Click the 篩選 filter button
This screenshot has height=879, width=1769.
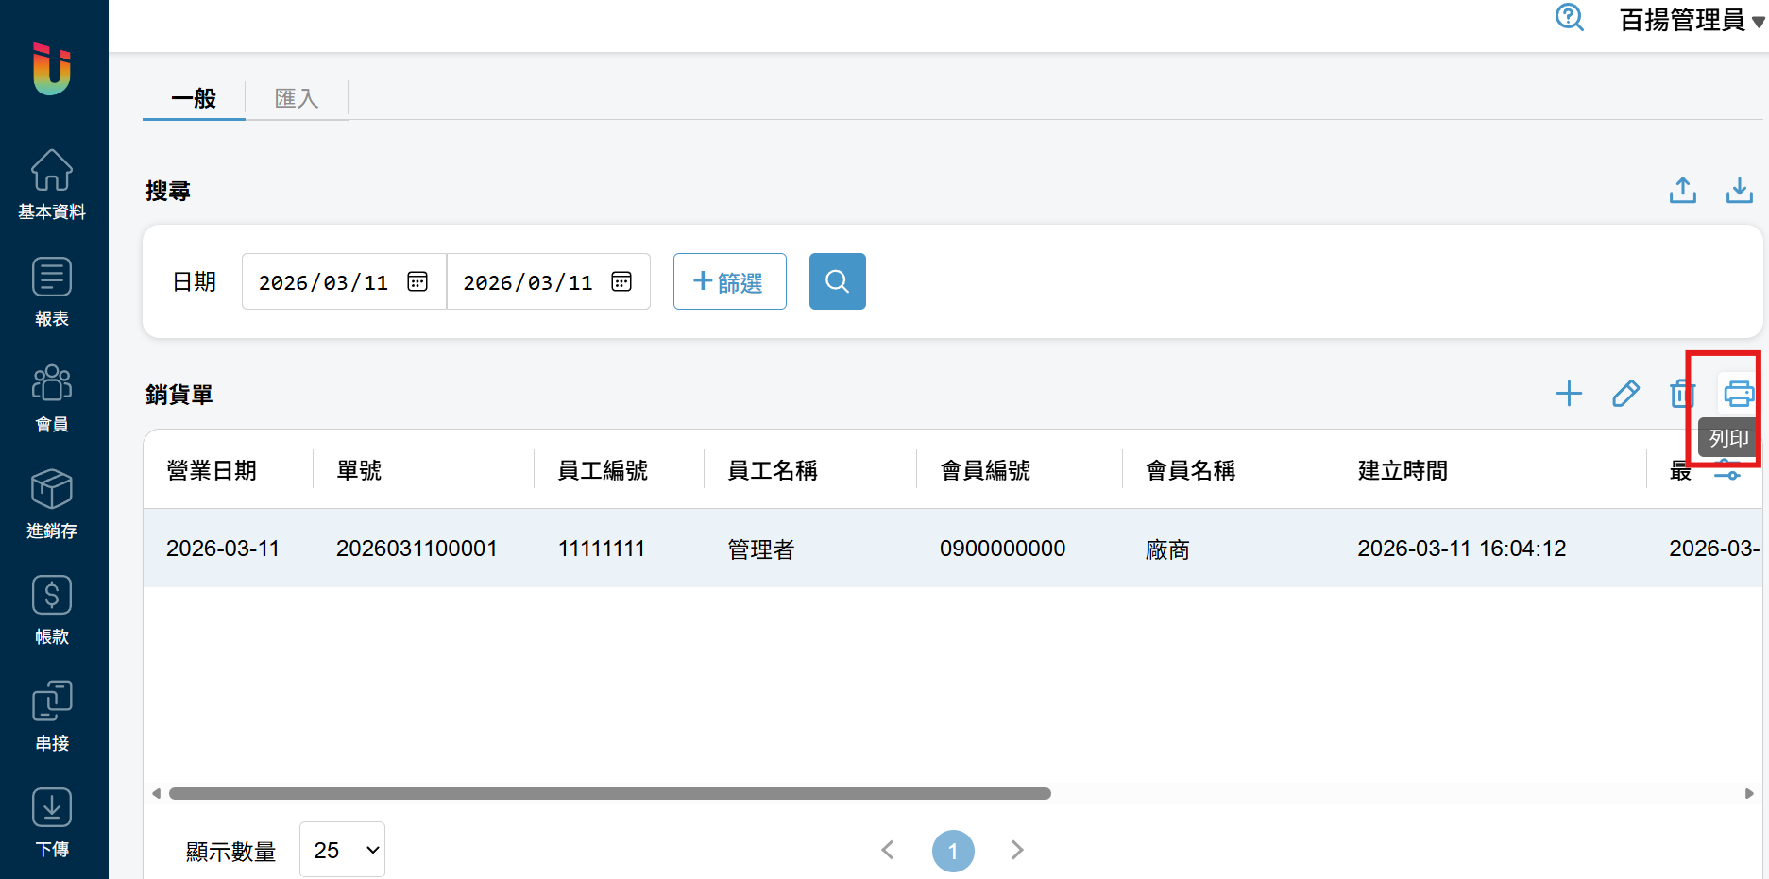(x=729, y=281)
